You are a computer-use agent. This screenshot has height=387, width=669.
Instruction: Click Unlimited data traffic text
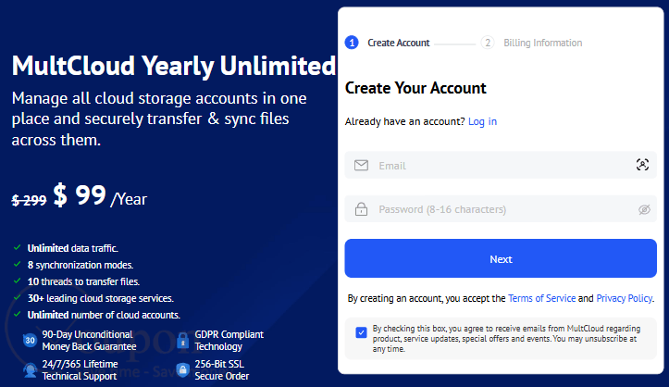[73, 248]
